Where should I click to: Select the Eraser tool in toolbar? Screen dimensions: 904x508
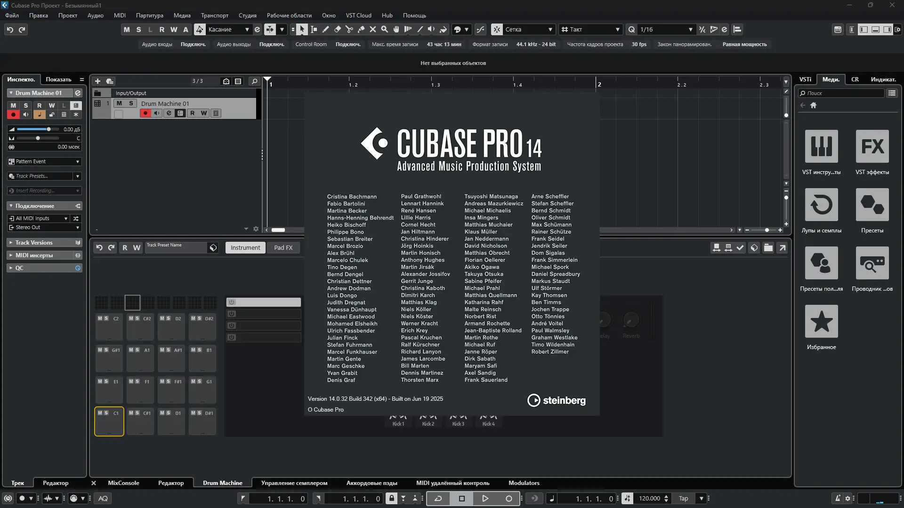pyautogui.click(x=337, y=29)
